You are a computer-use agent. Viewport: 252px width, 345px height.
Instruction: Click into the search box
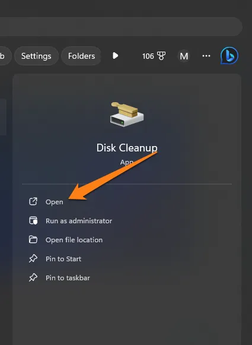[121, 27]
